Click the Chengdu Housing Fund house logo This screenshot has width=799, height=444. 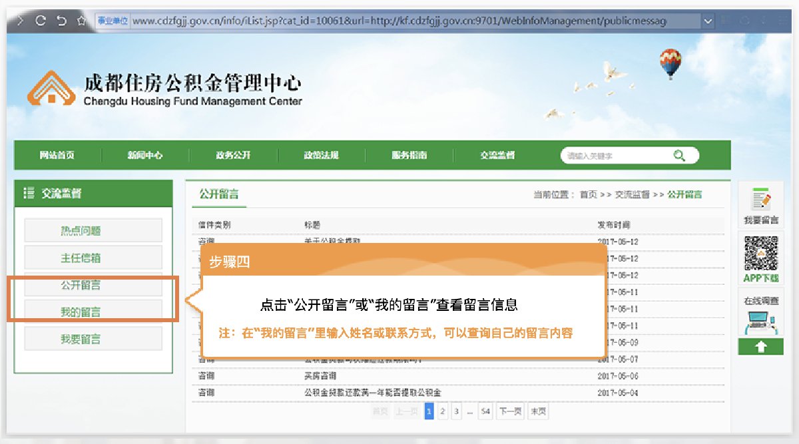(x=51, y=89)
